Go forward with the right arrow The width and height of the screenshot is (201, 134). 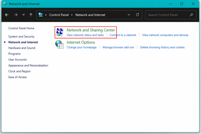[x=16, y=15]
